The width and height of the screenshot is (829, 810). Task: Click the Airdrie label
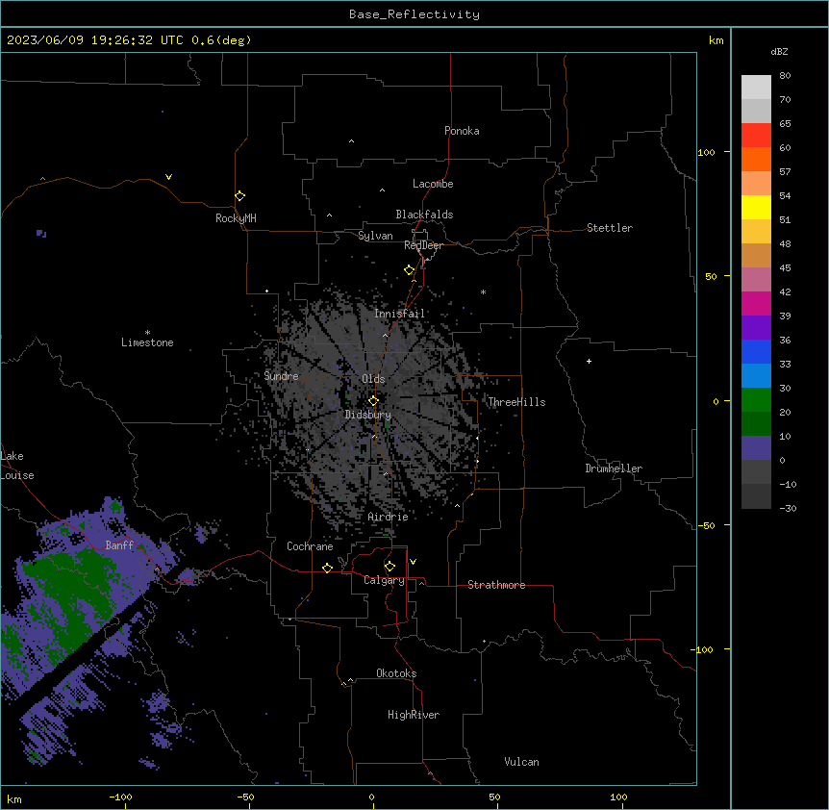pyautogui.click(x=389, y=518)
